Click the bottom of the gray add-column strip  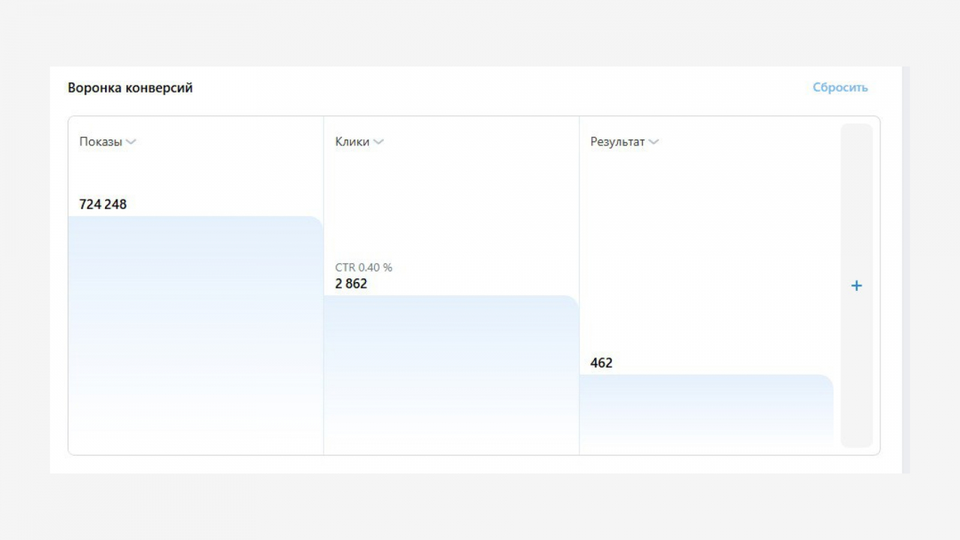tap(856, 435)
